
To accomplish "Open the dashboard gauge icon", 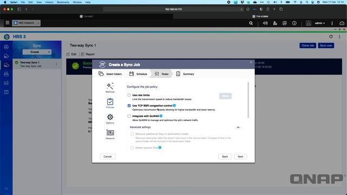I will tap(342, 23).
